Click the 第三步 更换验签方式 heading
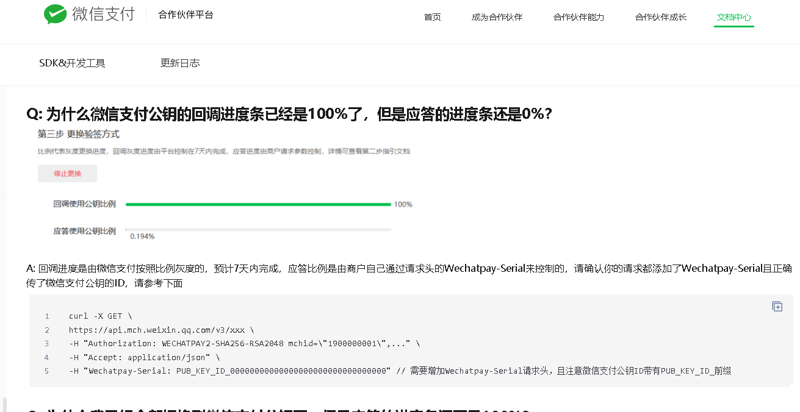 (79, 134)
